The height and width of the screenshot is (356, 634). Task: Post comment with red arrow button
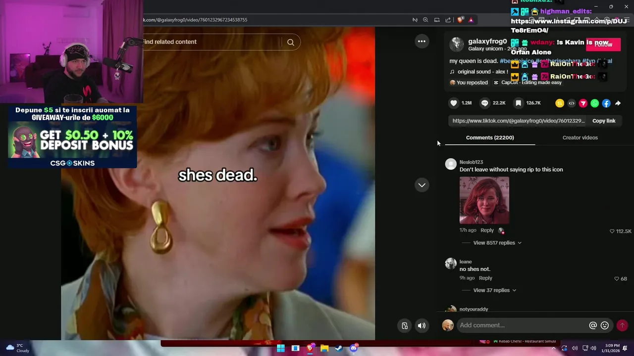click(x=622, y=325)
